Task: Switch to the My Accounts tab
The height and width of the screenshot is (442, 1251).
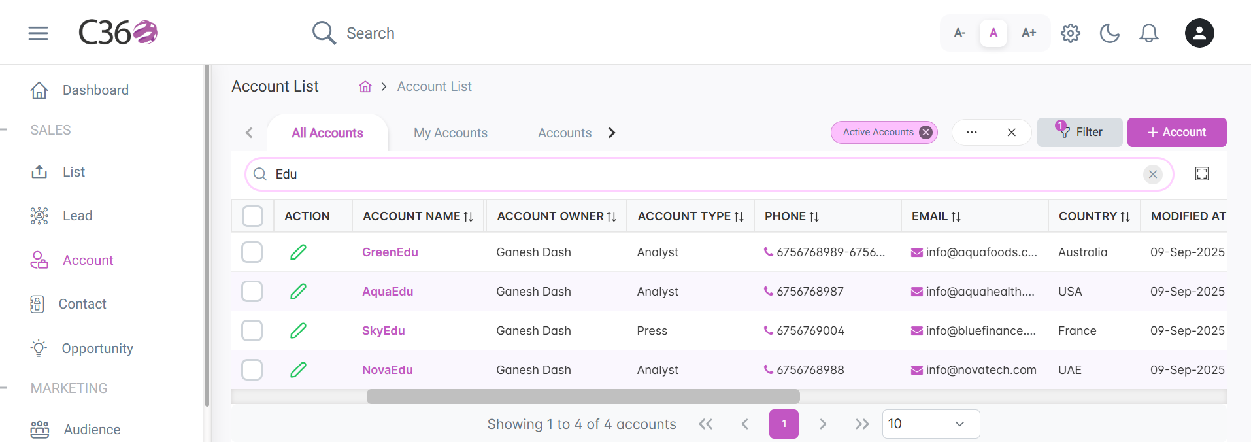Action: (x=450, y=133)
